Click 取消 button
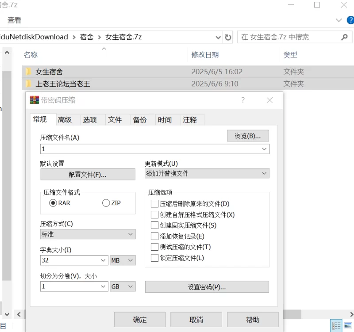The height and width of the screenshot is (332, 354). click(x=196, y=320)
